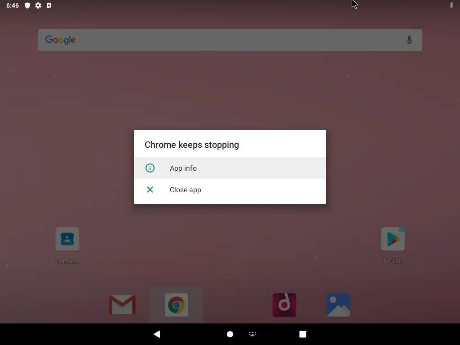Choose Close app in the dialog

230,190
